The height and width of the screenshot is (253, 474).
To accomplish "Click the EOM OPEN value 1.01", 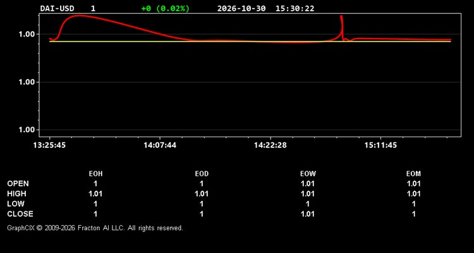I will pos(413,183).
